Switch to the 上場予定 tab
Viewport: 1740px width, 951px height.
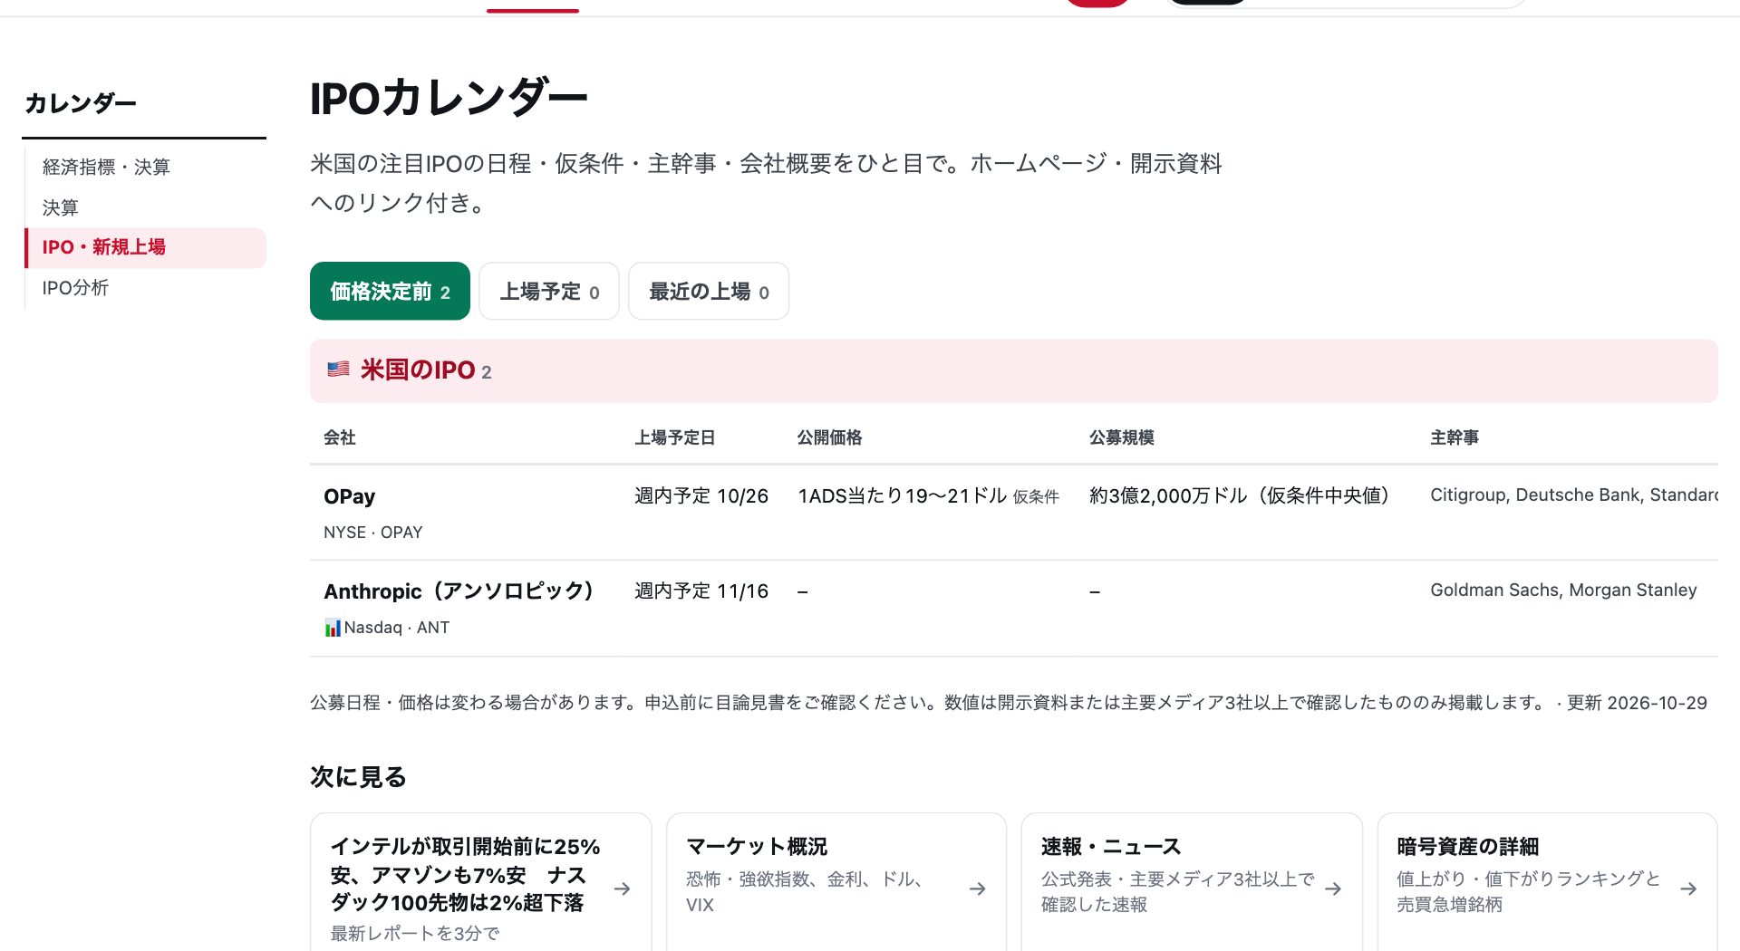(x=549, y=291)
